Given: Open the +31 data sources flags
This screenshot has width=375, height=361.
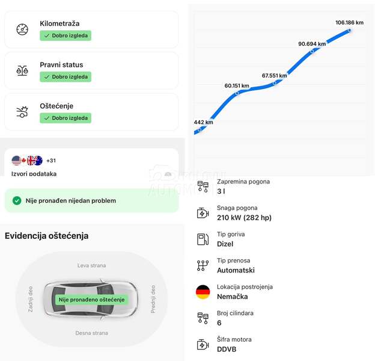Looking at the screenshot, I should coord(34,161).
